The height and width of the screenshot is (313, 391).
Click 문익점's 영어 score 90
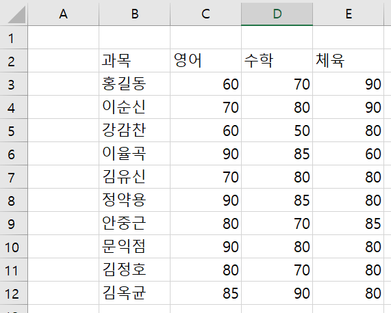205,247
